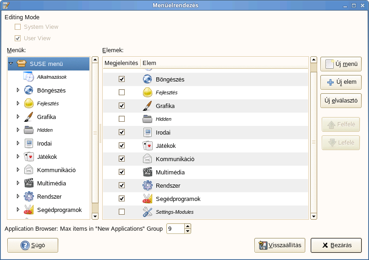Click the Hidden folder icon in Elemek list
369x260 pixels.
(147, 119)
